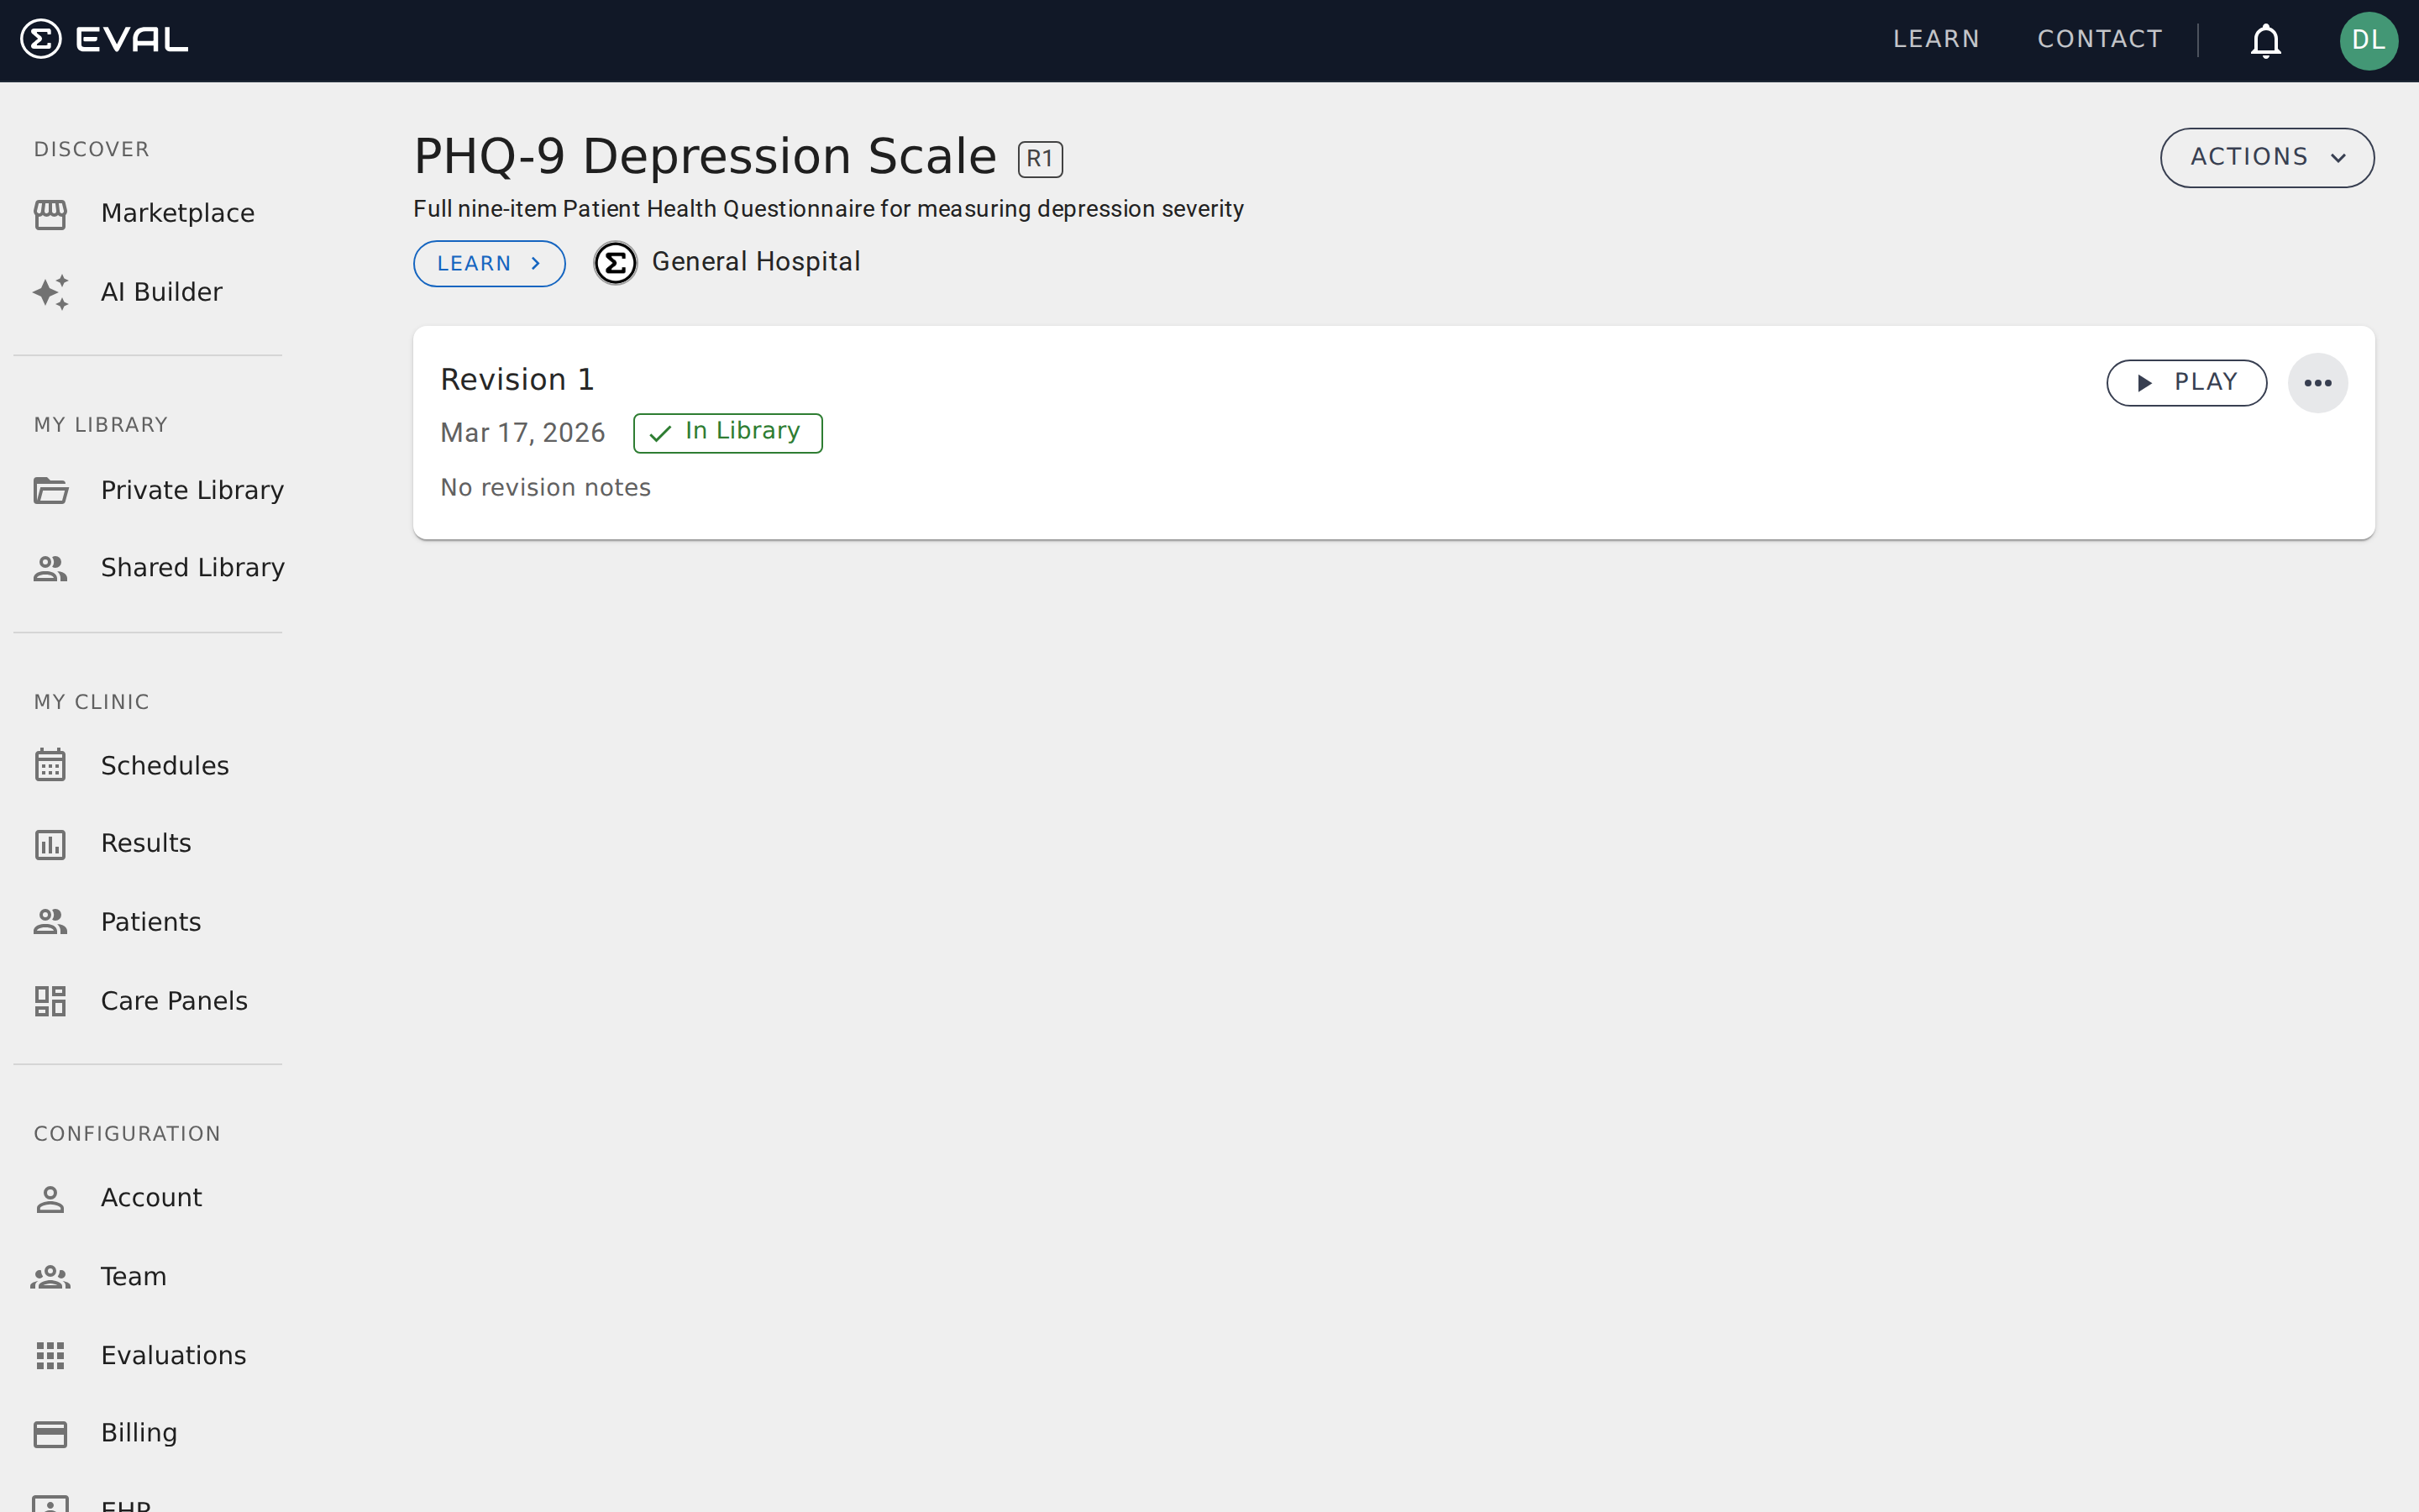Open Revision 1 three-dot options menu
The image size is (2419, 1512).
pos(2317,383)
